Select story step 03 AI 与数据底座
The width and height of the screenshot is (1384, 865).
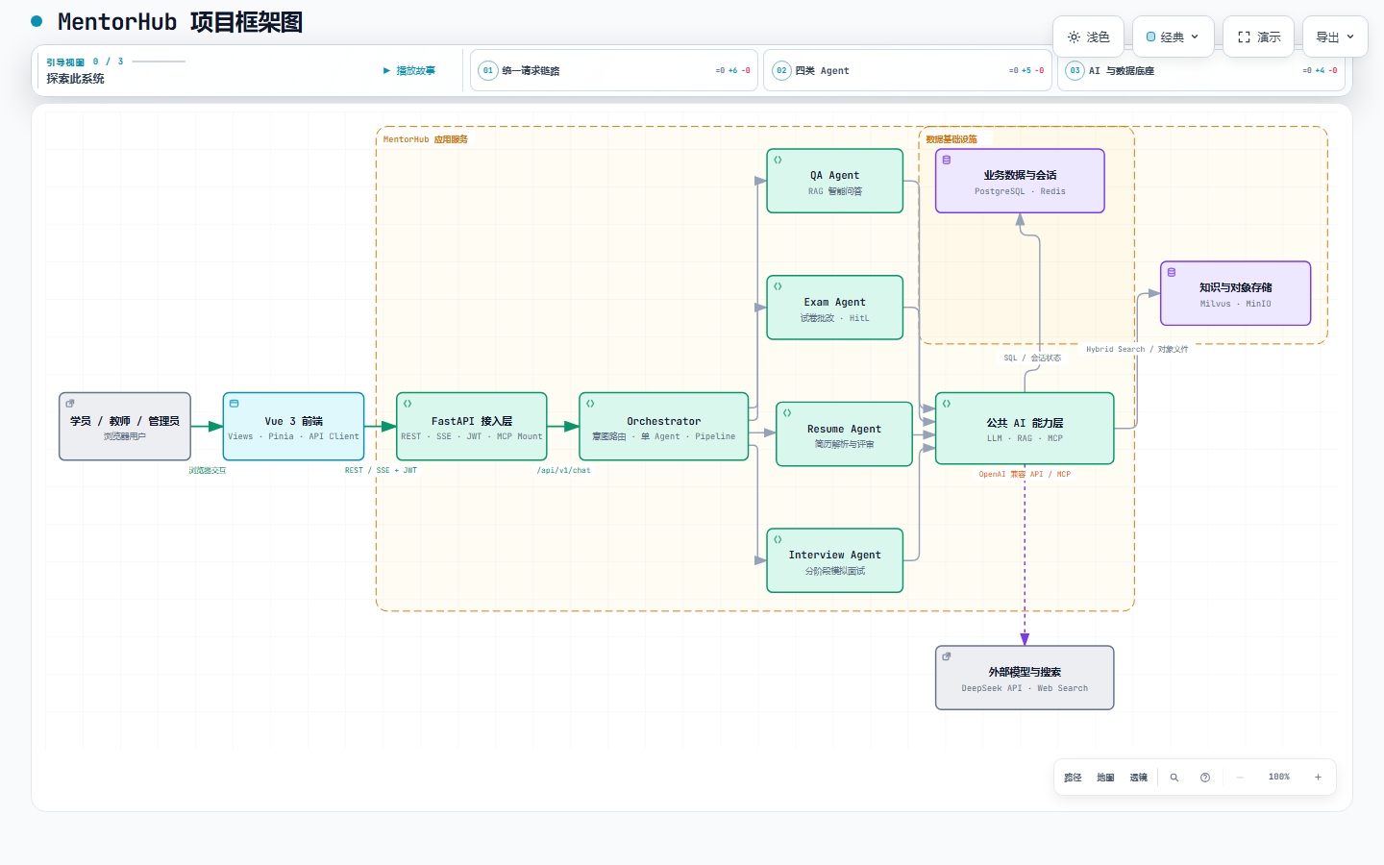coord(1201,70)
